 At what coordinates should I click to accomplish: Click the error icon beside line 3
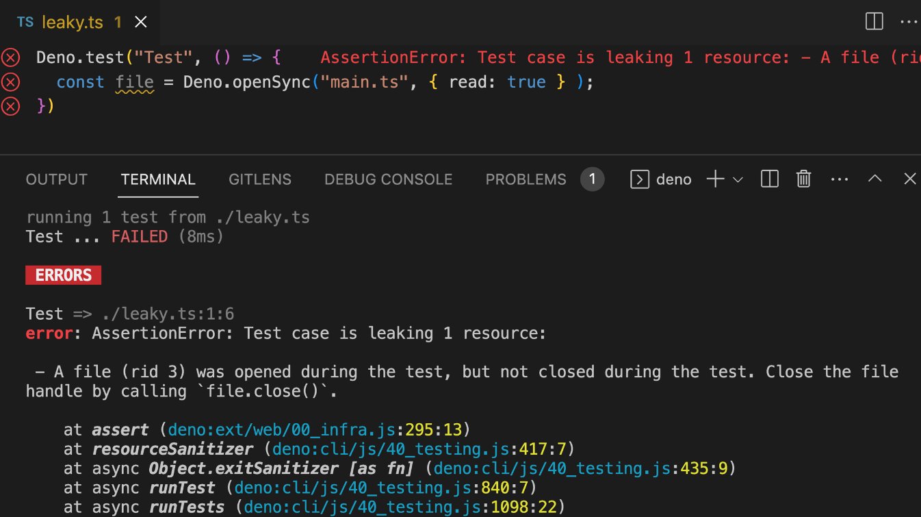(x=10, y=106)
